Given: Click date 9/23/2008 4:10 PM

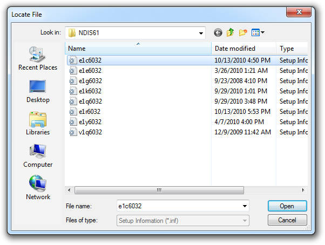Looking at the screenshot, I should pyautogui.click(x=241, y=81).
